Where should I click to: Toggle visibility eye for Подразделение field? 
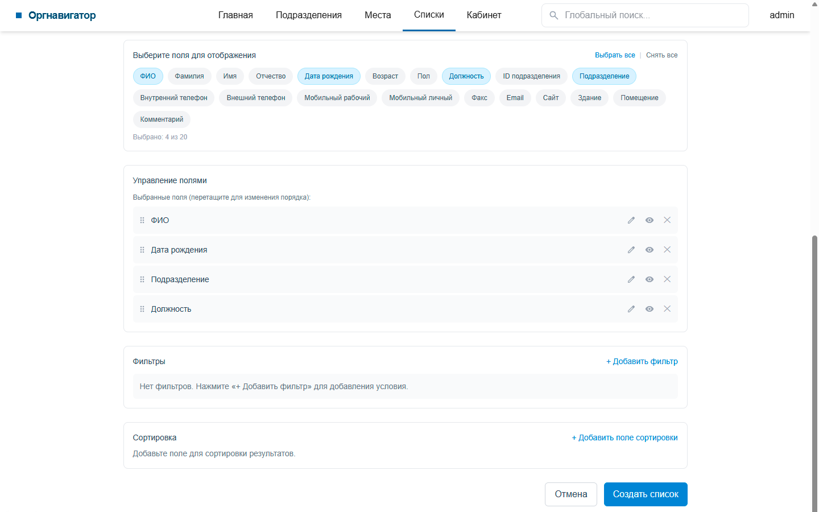click(650, 279)
